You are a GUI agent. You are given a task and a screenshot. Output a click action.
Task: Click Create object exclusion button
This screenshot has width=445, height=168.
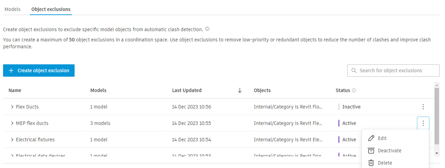39,71
